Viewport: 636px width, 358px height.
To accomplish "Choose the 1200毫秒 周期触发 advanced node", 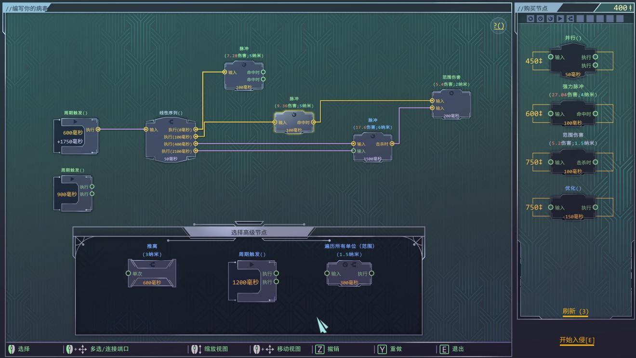I will (x=252, y=281).
